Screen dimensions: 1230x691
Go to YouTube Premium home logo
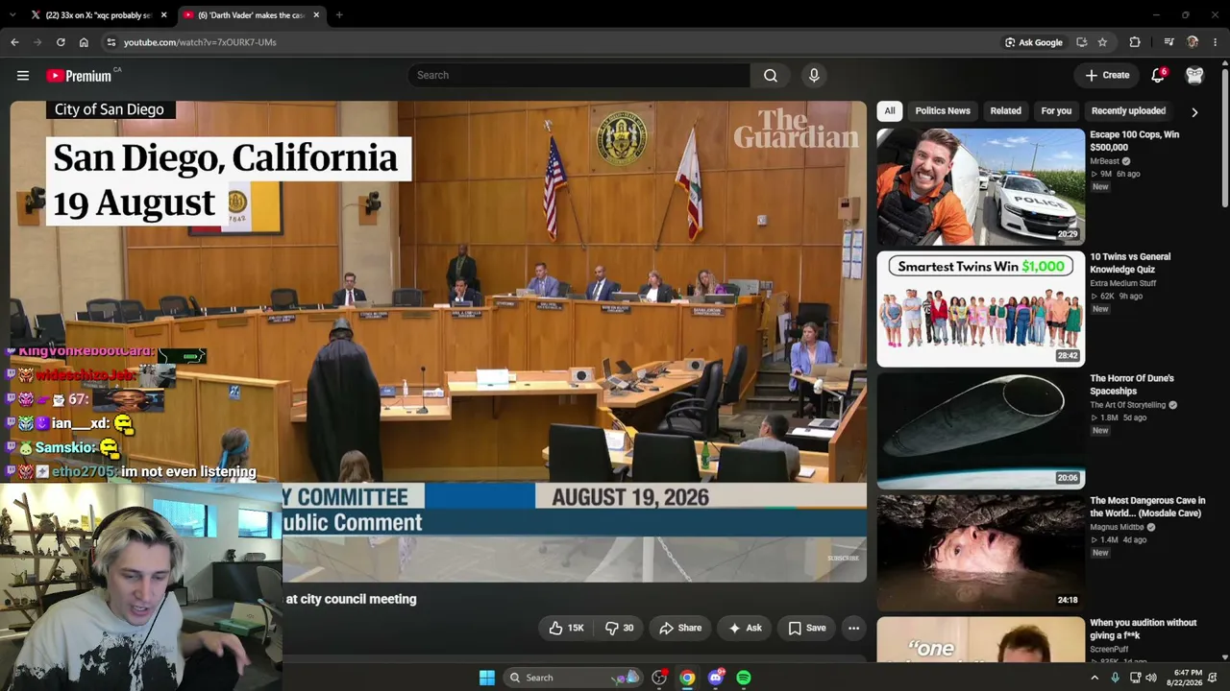pyautogui.click(x=79, y=76)
